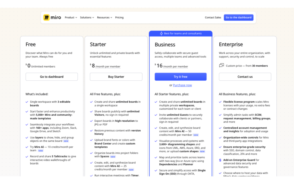Click checkmark beside Flexible license program
The width and height of the screenshot is (294, 196).
[x=220, y=102]
